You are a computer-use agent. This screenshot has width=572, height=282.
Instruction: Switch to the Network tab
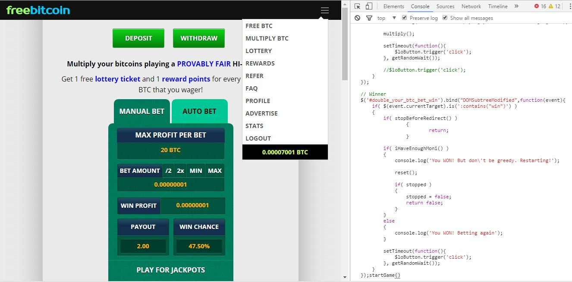[x=471, y=6]
